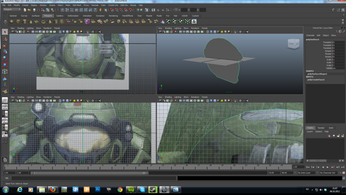Open the Normals menu

pyautogui.click(x=95, y=5)
